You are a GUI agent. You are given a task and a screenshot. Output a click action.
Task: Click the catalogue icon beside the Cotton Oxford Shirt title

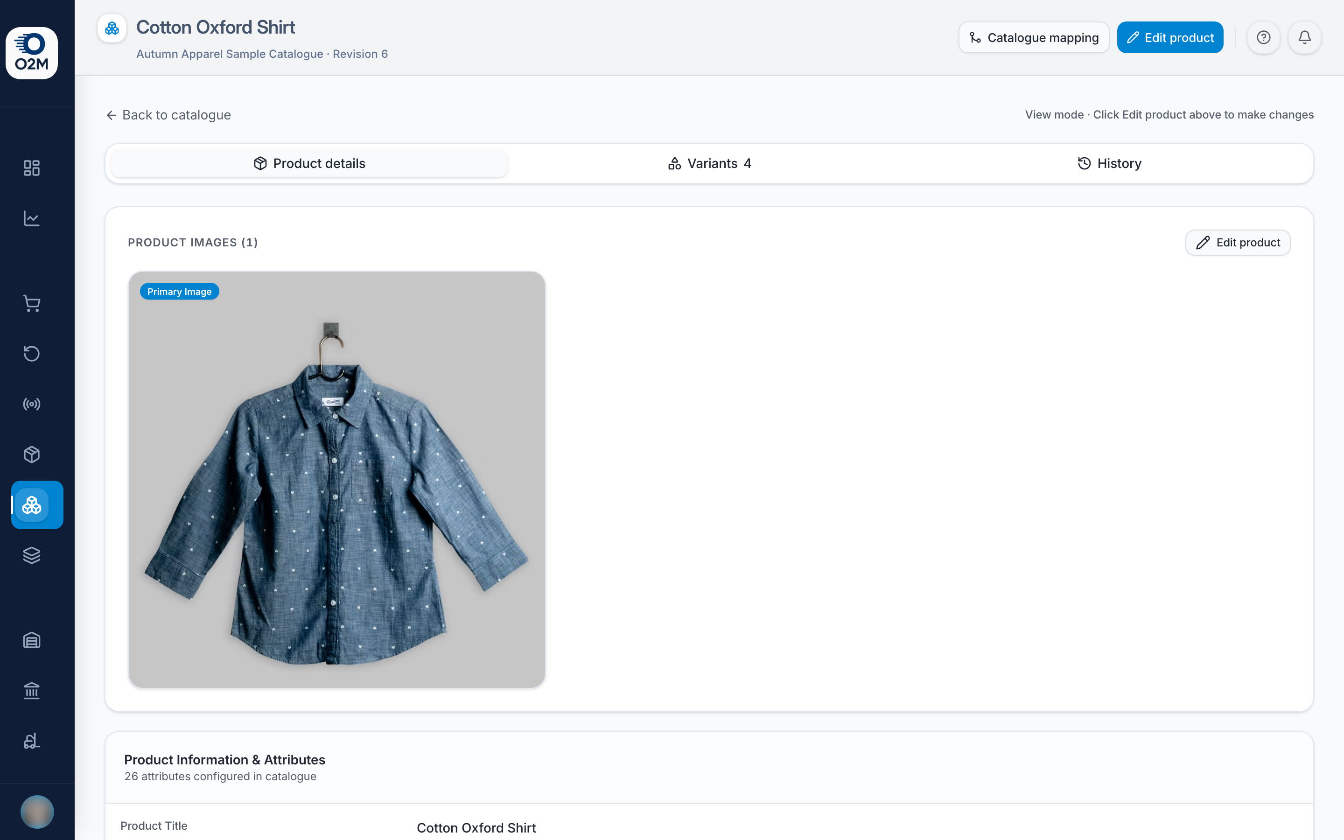(112, 28)
